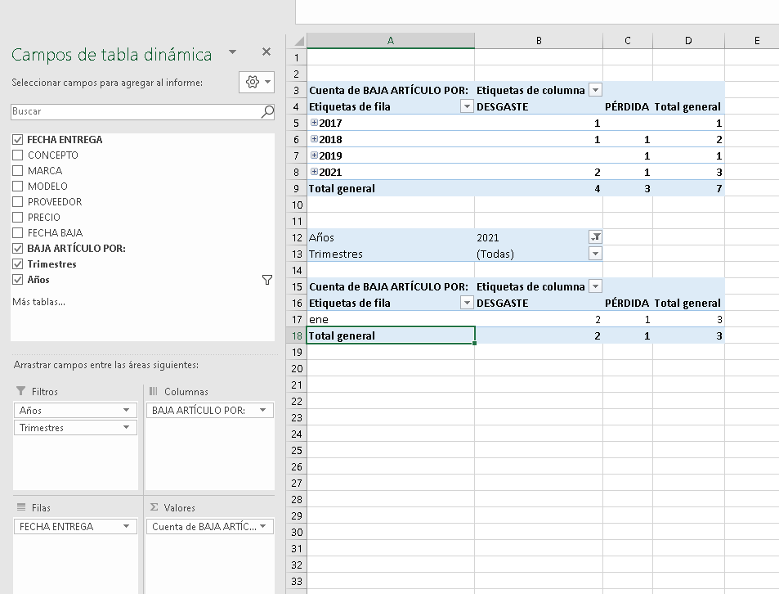779x594 pixels.
Task: Select the 'Total general' cell in row 18
Action: pyautogui.click(x=391, y=335)
